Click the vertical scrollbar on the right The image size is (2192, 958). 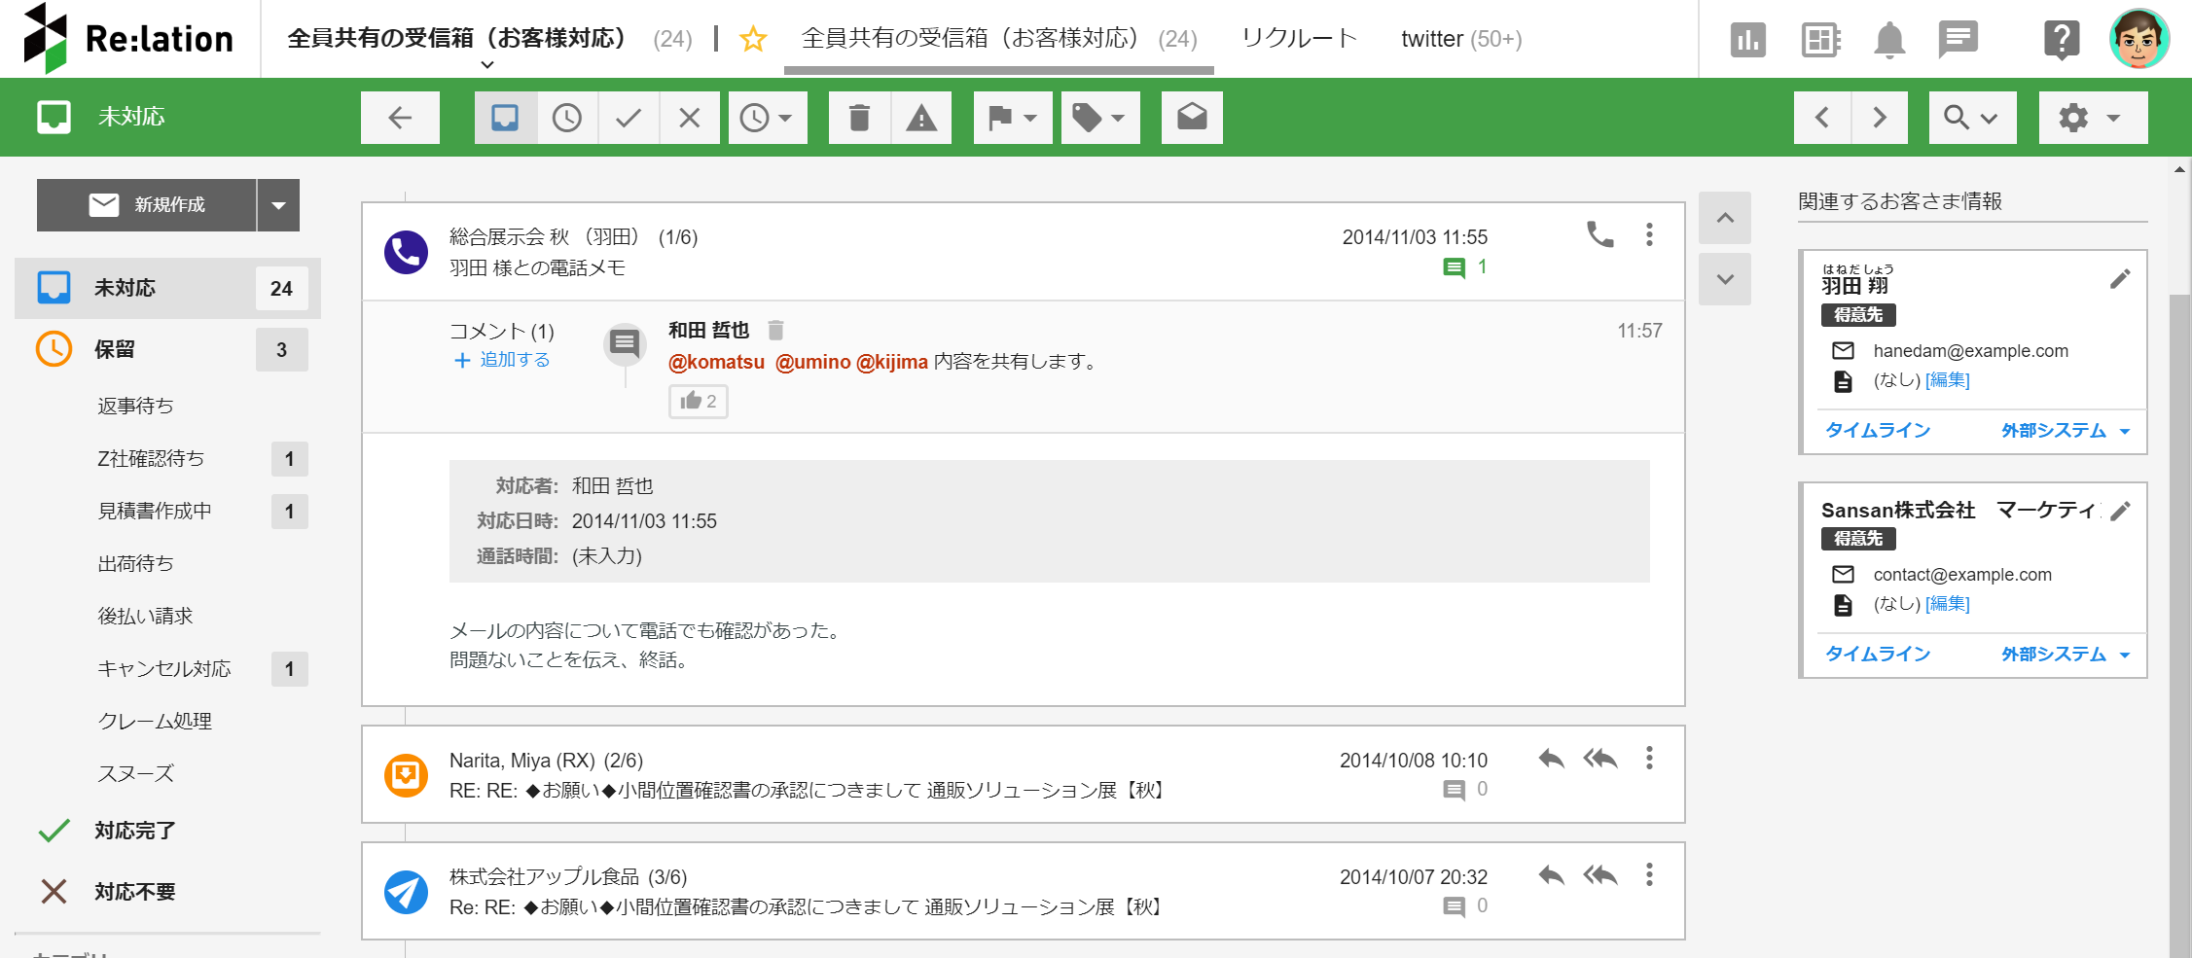pyautogui.click(x=2179, y=584)
